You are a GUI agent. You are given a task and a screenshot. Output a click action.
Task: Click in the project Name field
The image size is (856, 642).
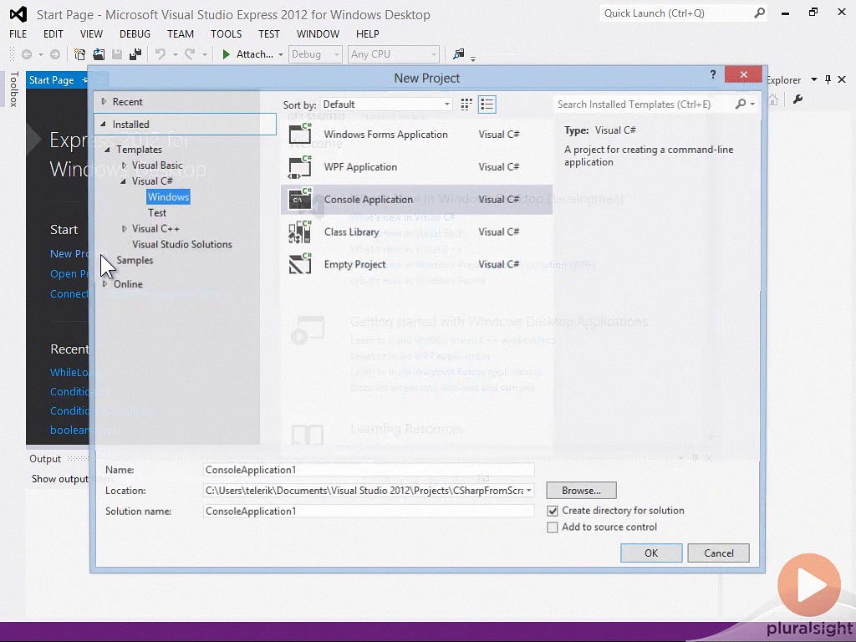pyautogui.click(x=369, y=470)
